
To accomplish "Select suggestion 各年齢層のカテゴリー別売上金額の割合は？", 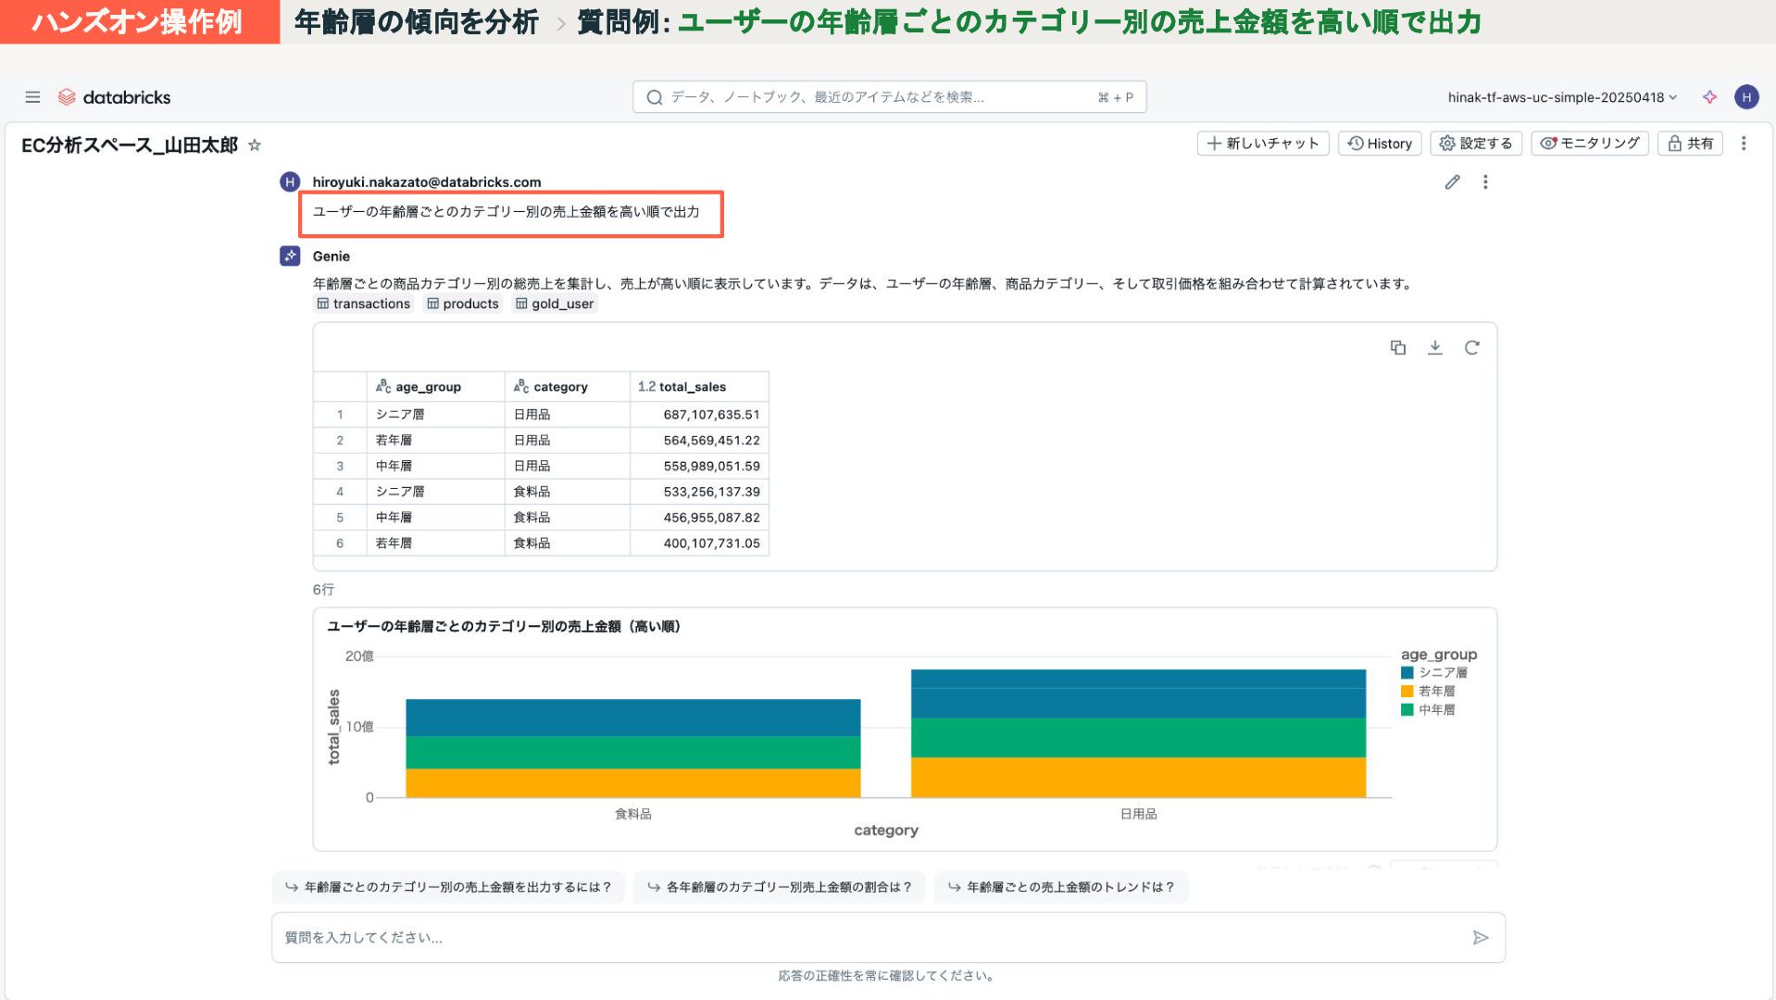I will pyautogui.click(x=780, y=887).
